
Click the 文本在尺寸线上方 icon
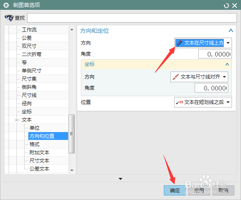click(179, 43)
